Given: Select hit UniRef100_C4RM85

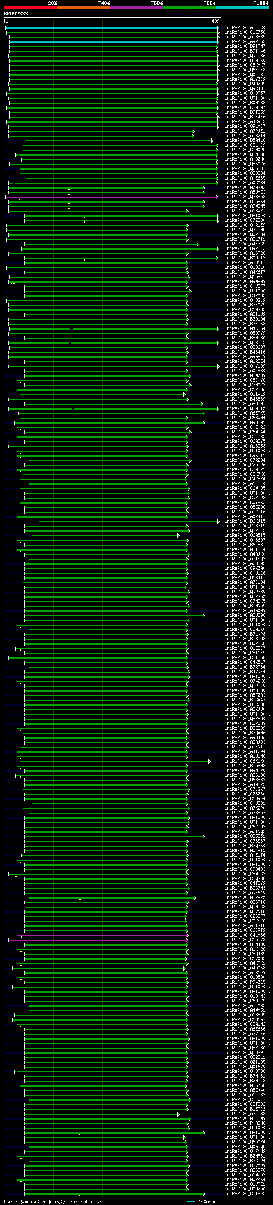Looking at the screenshot, I should [x=245, y=296].
